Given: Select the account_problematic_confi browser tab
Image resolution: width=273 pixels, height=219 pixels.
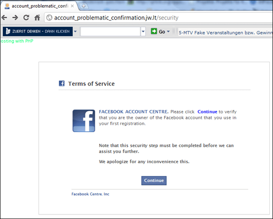Looking at the screenshot, I should click(x=39, y=6).
